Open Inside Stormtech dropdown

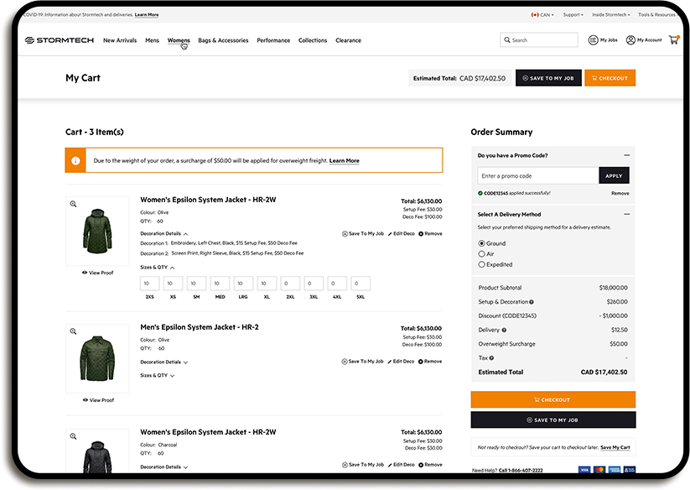[611, 14]
